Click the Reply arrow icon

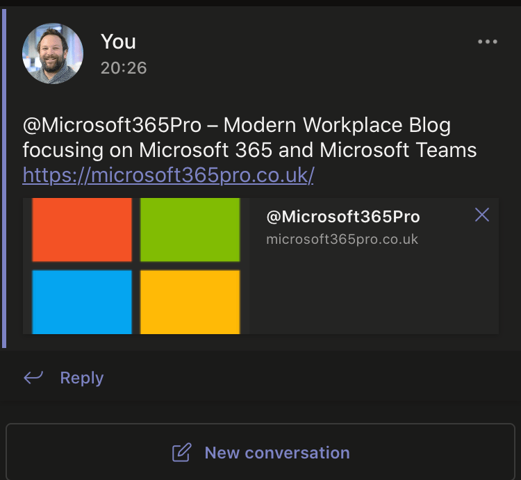[33, 377]
